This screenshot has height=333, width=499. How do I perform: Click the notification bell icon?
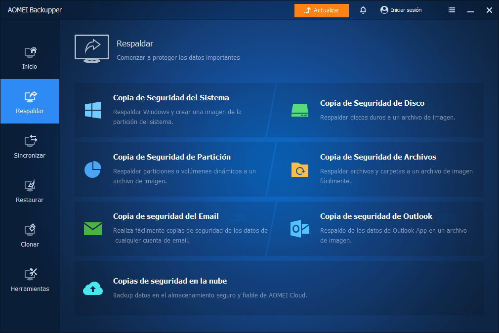pyautogui.click(x=363, y=10)
